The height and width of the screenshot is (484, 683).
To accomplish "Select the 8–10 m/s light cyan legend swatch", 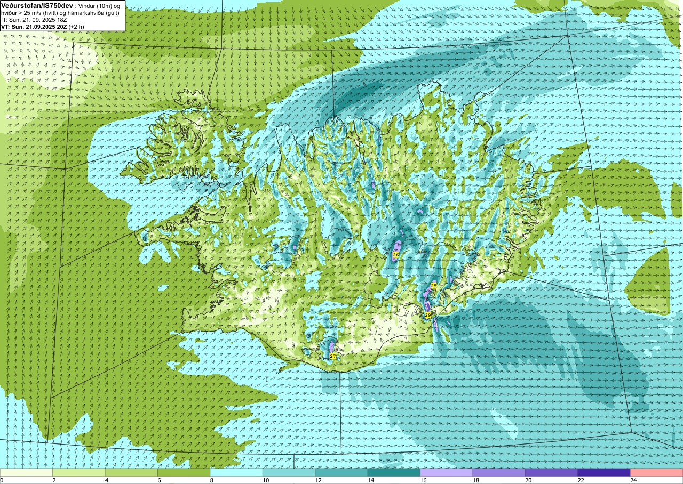I will pos(236,472).
